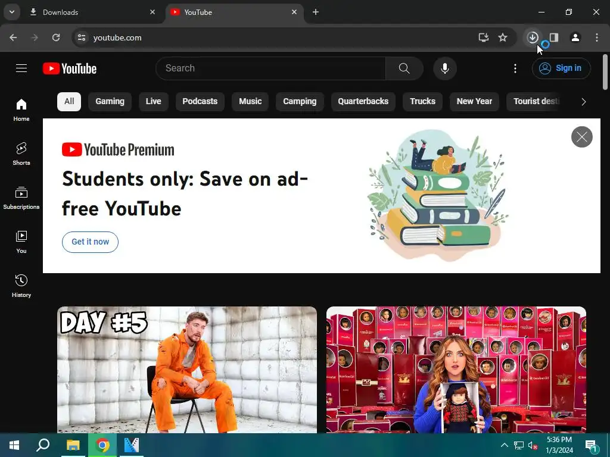
Task: Open Chrome downloads icon in toolbar
Action: coord(533,37)
